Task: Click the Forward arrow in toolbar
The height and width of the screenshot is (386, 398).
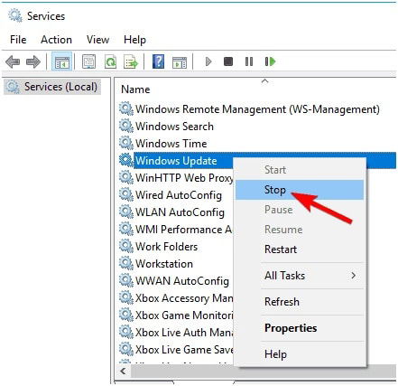Action: (x=33, y=61)
